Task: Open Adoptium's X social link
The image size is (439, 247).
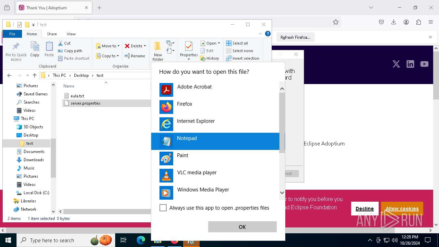Action: pos(396,64)
